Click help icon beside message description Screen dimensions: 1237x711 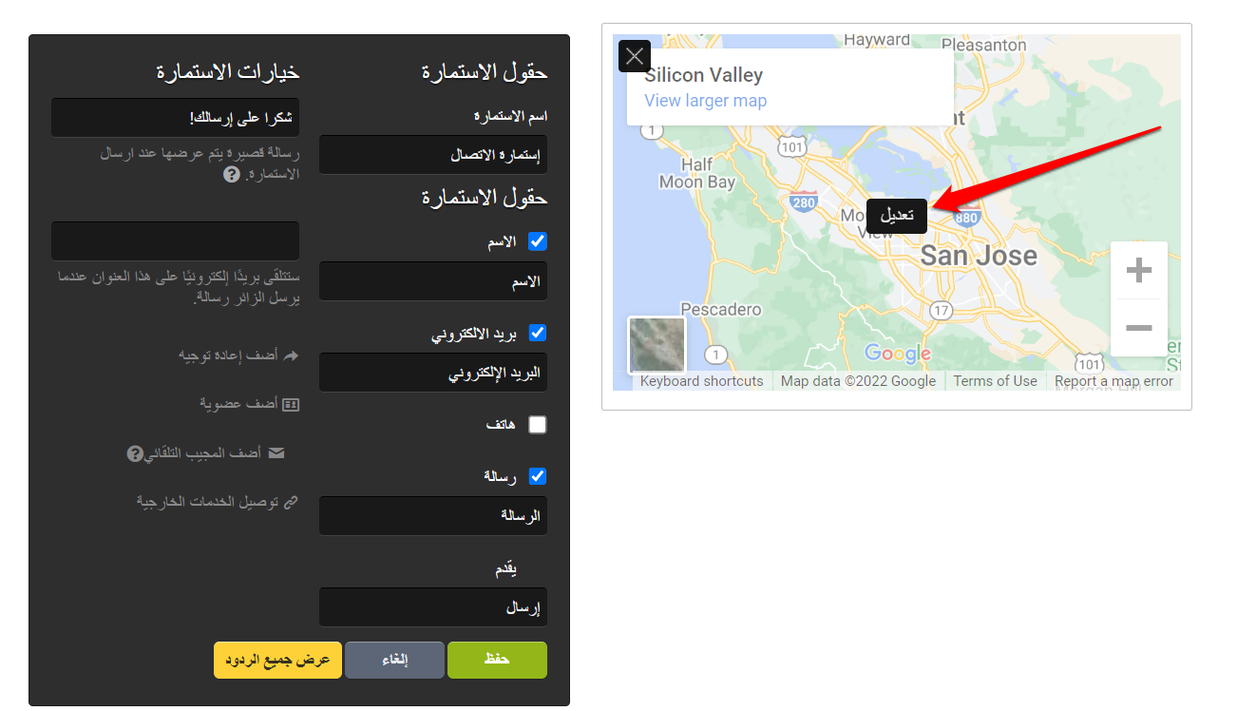231,175
